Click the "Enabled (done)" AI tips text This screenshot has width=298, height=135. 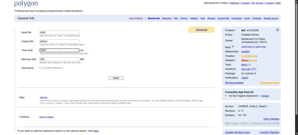[x=250, y=35]
